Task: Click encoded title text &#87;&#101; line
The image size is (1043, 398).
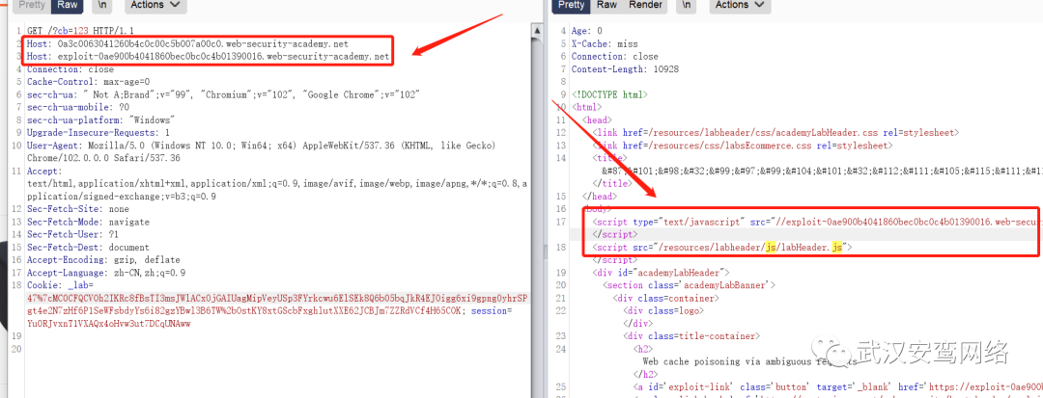Action: [822, 172]
